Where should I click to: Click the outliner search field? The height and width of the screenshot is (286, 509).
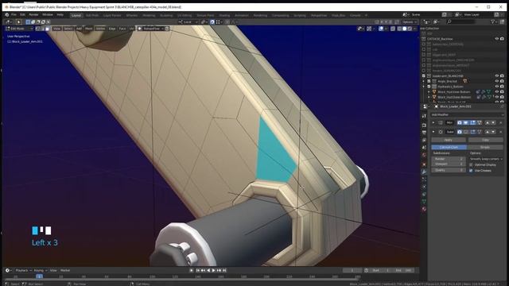pyautogui.click(x=461, y=21)
